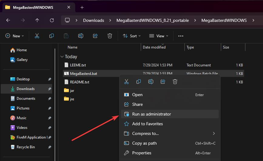Open the New item menu
The image size is (263, 161).
[15, 36]
